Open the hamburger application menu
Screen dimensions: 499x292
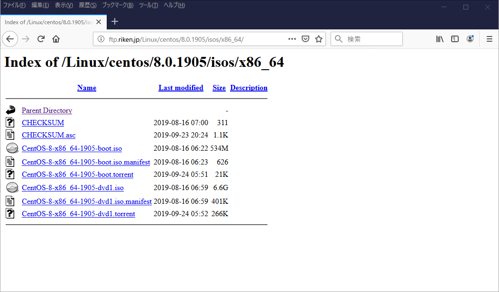pyautogui.click(x=490, y=39)
